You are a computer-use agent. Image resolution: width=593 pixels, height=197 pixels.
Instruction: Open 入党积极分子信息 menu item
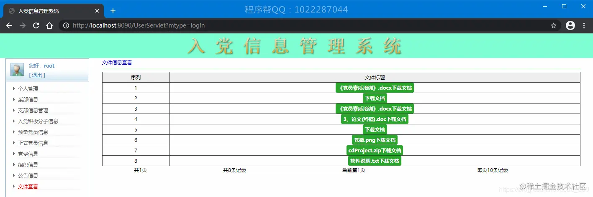tap(38, 121)
